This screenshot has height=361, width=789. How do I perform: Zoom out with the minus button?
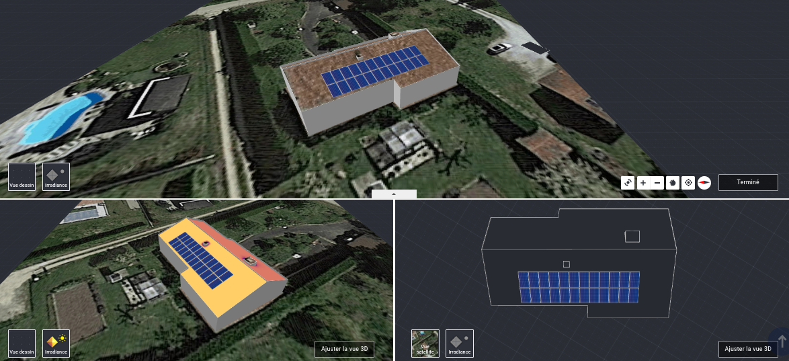658,182
